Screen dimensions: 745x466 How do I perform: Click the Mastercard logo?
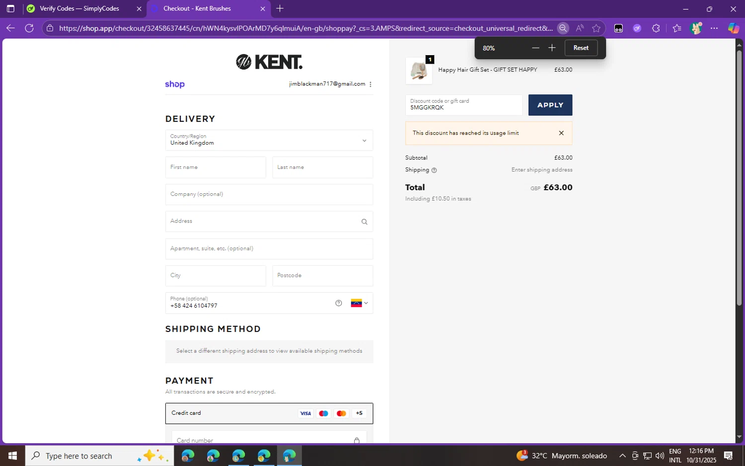tap(341, 413)
